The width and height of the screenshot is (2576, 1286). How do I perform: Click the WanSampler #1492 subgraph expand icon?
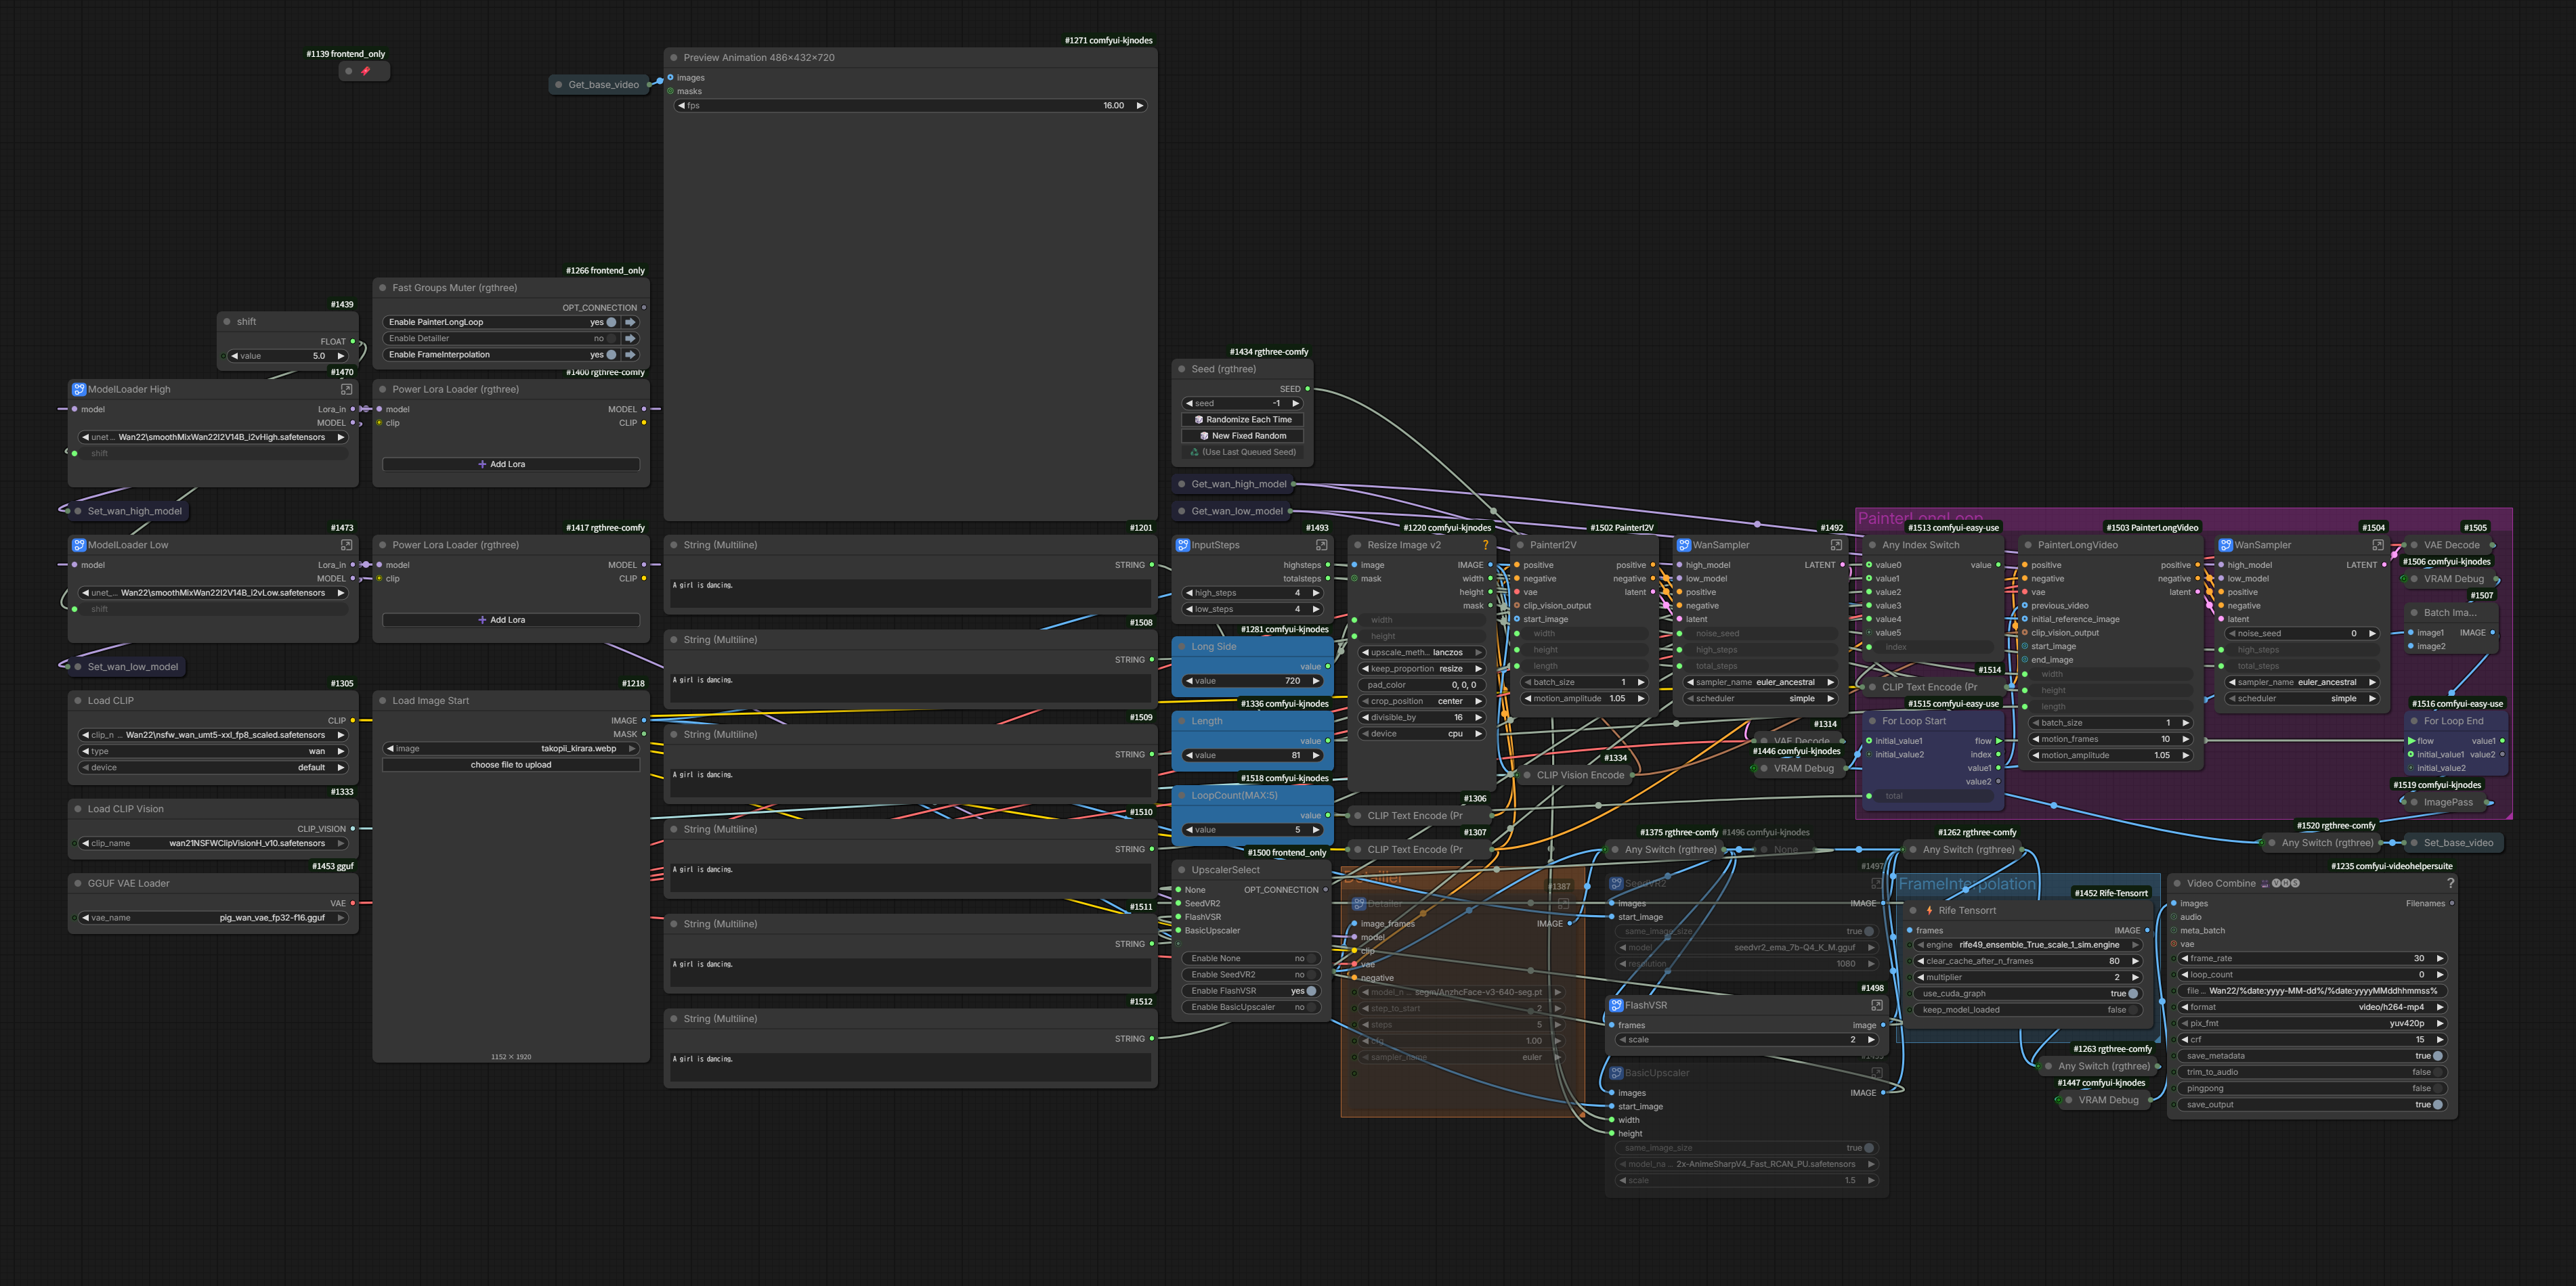(1836, 545)
